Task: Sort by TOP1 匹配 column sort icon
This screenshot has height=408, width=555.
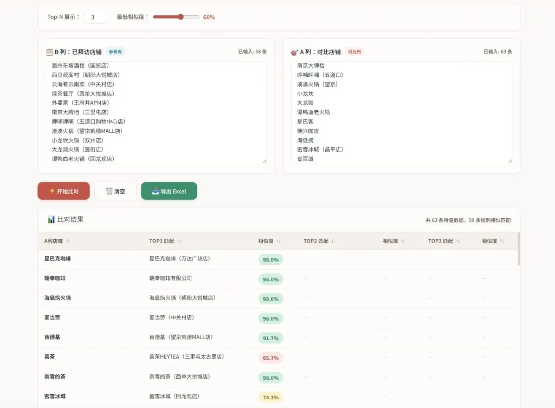Action: [x=179, y=241]
